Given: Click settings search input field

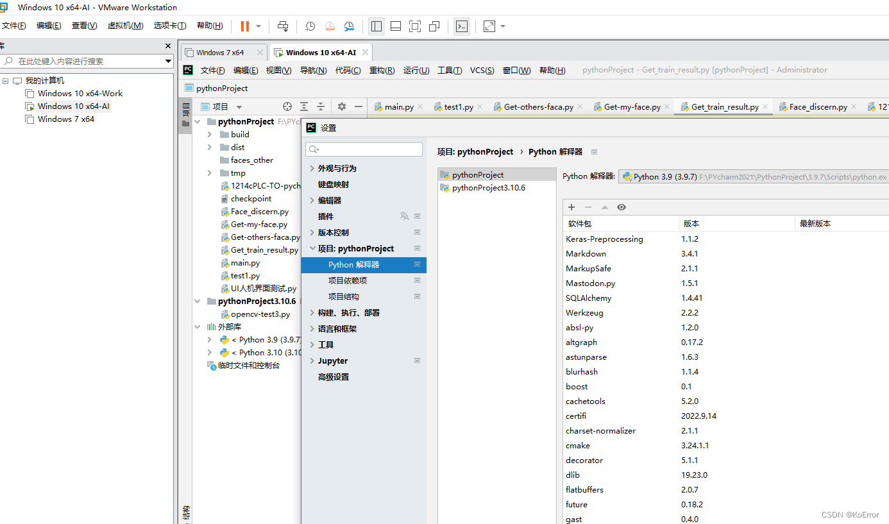Looking at the screenshot, I should coord(364,149).
